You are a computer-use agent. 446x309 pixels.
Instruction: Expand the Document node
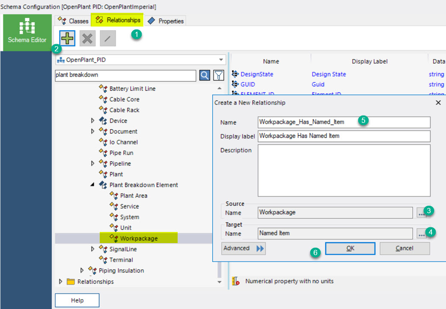click(x=92, y=131)
